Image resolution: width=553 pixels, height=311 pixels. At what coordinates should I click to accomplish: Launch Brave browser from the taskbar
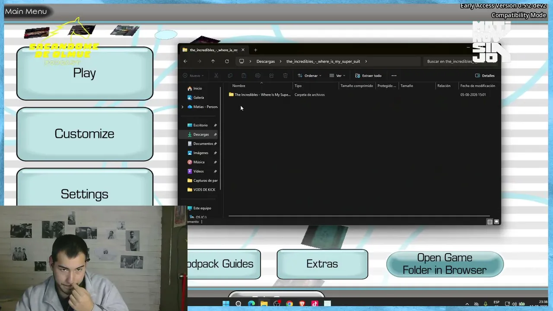[x=302, y=304]
